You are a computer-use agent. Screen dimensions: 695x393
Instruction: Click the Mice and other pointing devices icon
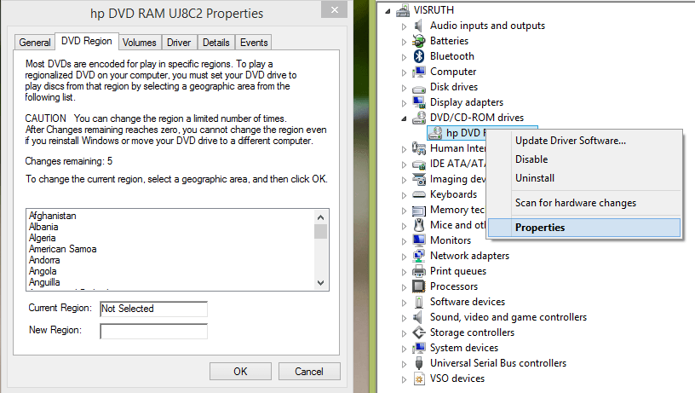tap(419, 225)
